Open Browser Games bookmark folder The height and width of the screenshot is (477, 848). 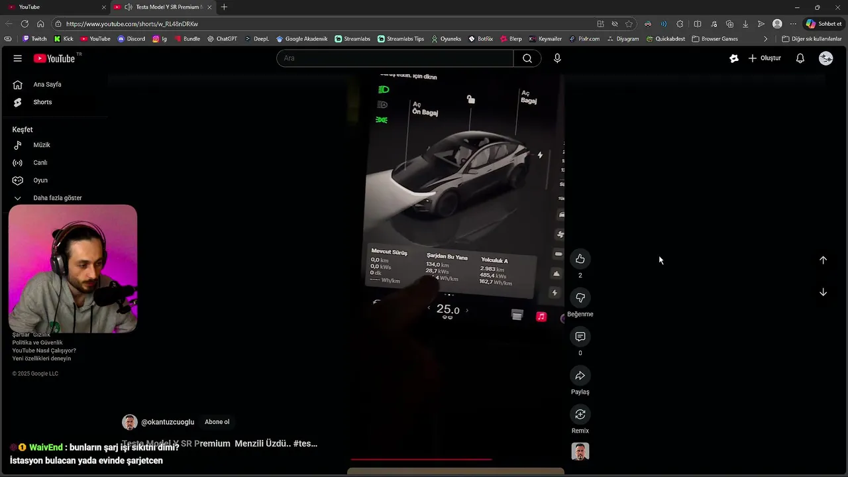click(x=715, y=38)
